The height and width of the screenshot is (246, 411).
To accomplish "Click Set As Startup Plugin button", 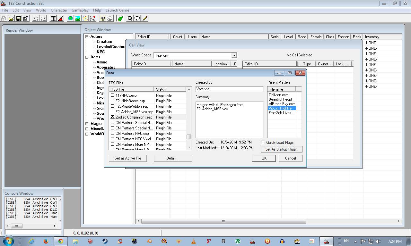I will click(x=281, y=149).
